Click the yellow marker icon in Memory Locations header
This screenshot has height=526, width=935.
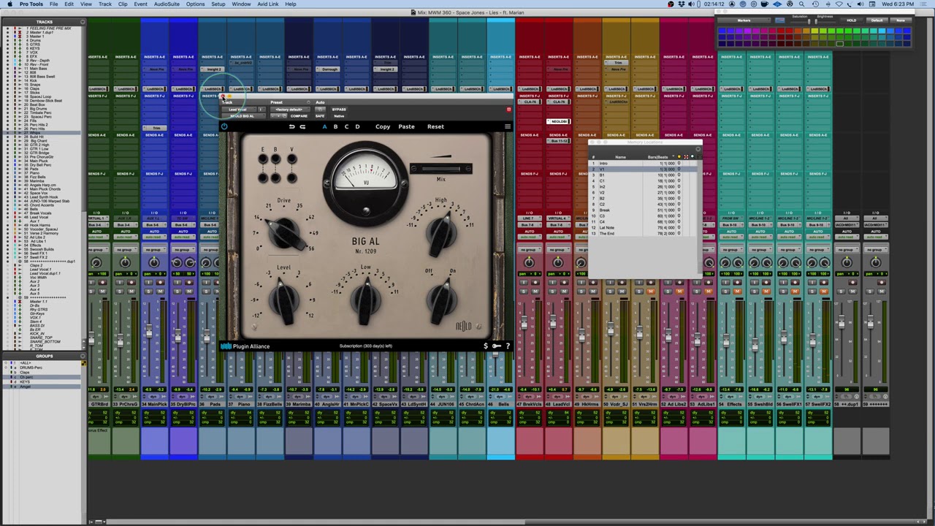679,157
